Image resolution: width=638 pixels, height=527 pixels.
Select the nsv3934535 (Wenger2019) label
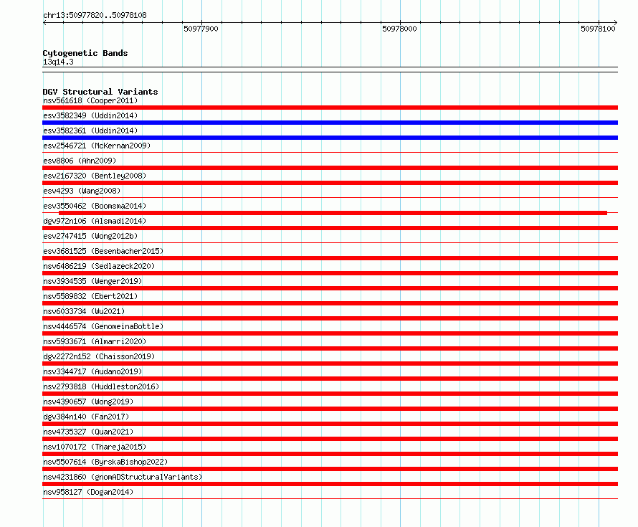click(x=92, y=281)
